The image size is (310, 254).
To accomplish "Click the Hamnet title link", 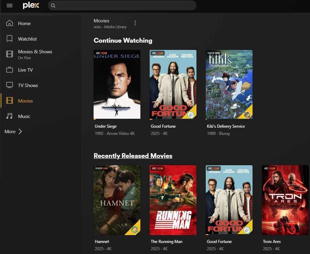I will click(102, 242).
